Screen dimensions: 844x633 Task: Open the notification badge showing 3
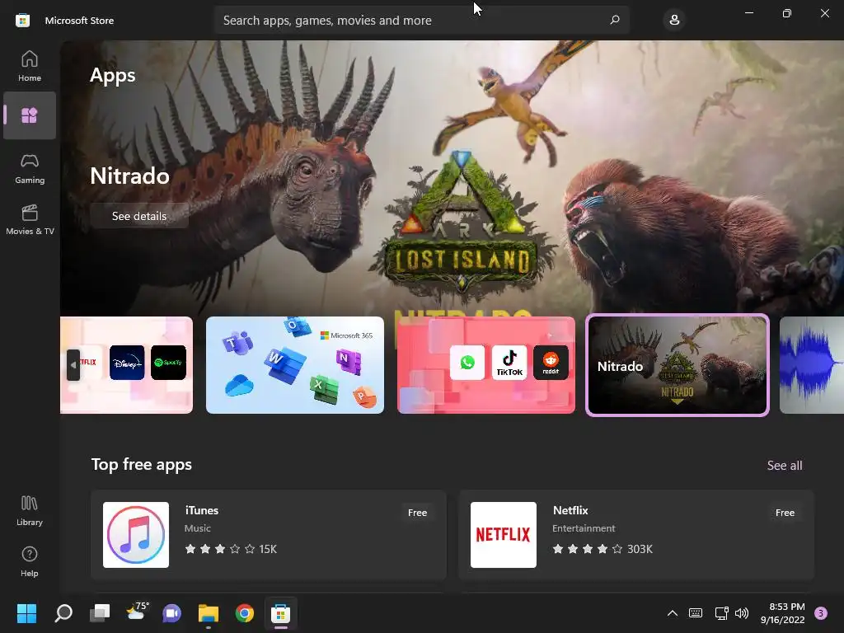821,613
